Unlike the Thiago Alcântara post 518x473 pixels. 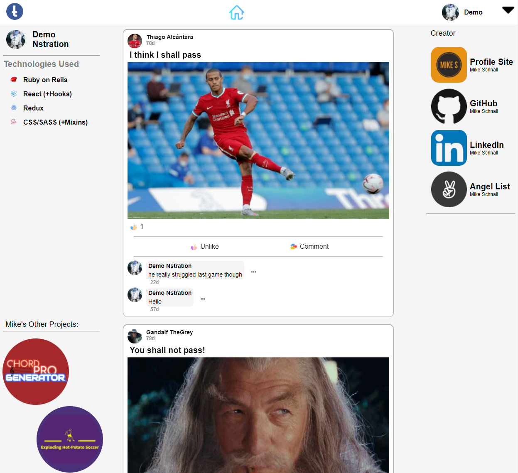tap(204, 247)
